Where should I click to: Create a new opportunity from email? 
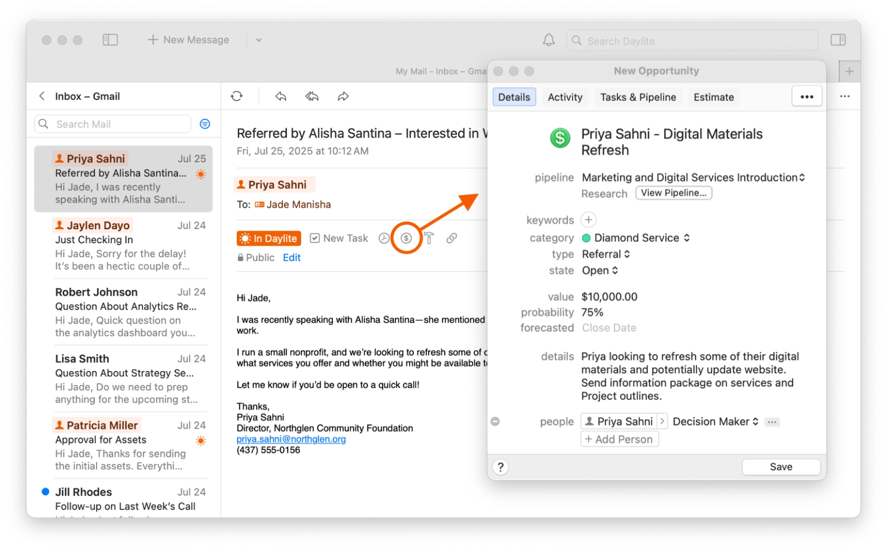click(406, 238)
